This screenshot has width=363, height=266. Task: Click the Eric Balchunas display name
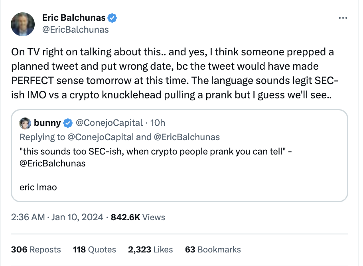coord(73,18)
